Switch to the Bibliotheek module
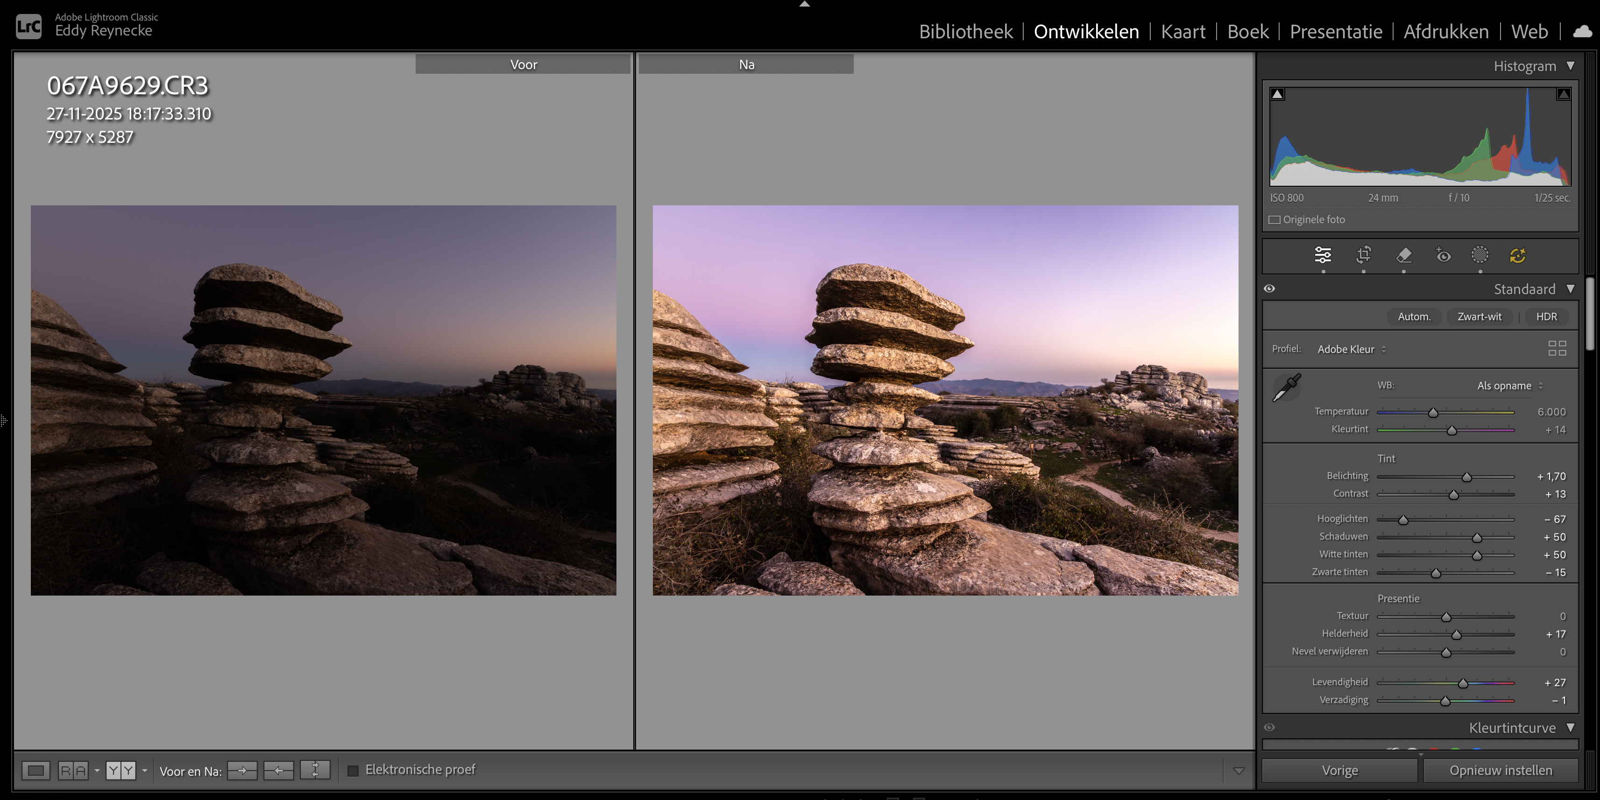 pos(965,32)
